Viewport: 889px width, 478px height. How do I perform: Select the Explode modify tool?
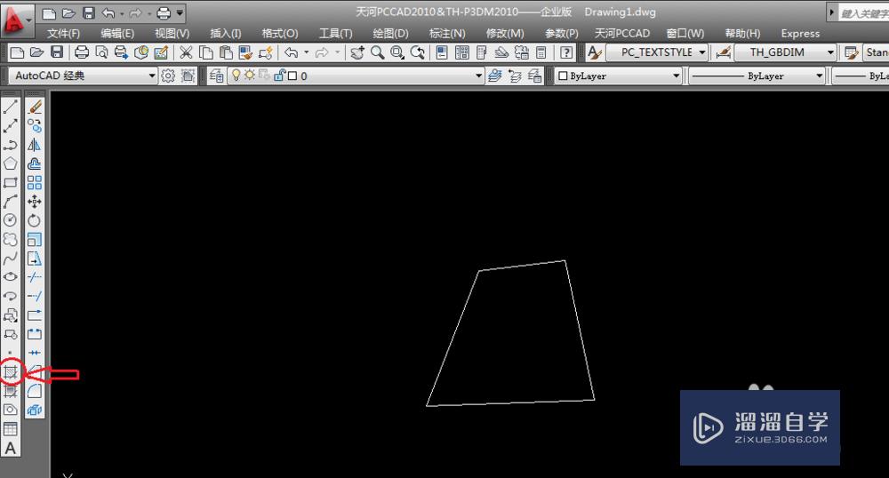coord(35,410)
